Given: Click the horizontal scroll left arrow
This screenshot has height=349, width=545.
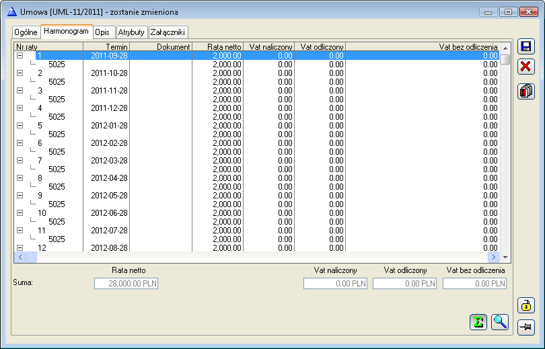Looking at the screenshot, I should 20,258.
